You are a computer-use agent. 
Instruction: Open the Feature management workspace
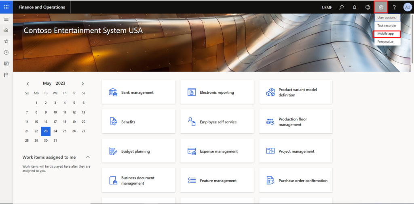tap(217, 180)
